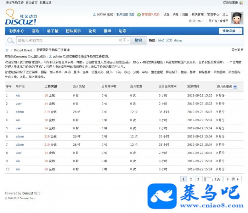Open 彩票中心 navigation tab

pyautogui.click(x=17, y=31)
